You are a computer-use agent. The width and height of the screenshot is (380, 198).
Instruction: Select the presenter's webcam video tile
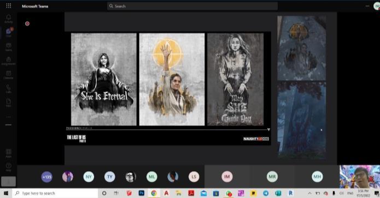[x=360, y=177]
